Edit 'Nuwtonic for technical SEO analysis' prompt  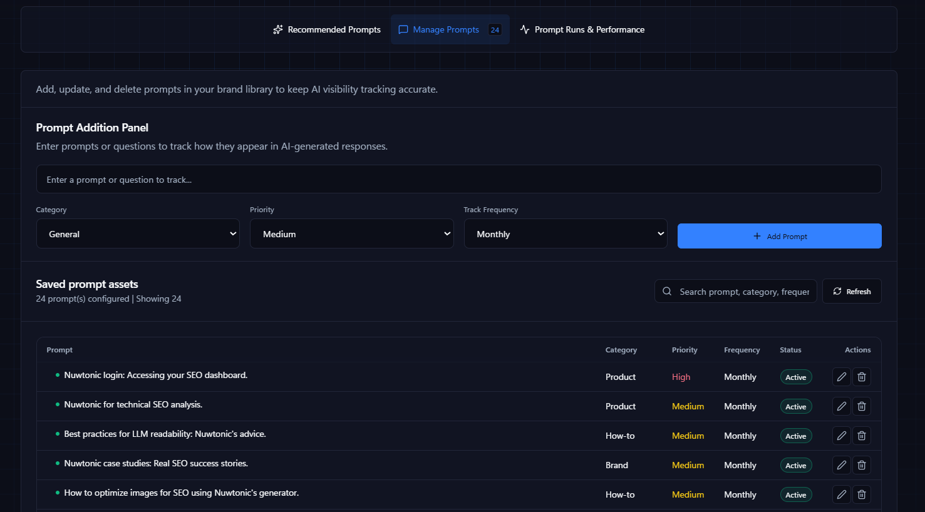842,406
